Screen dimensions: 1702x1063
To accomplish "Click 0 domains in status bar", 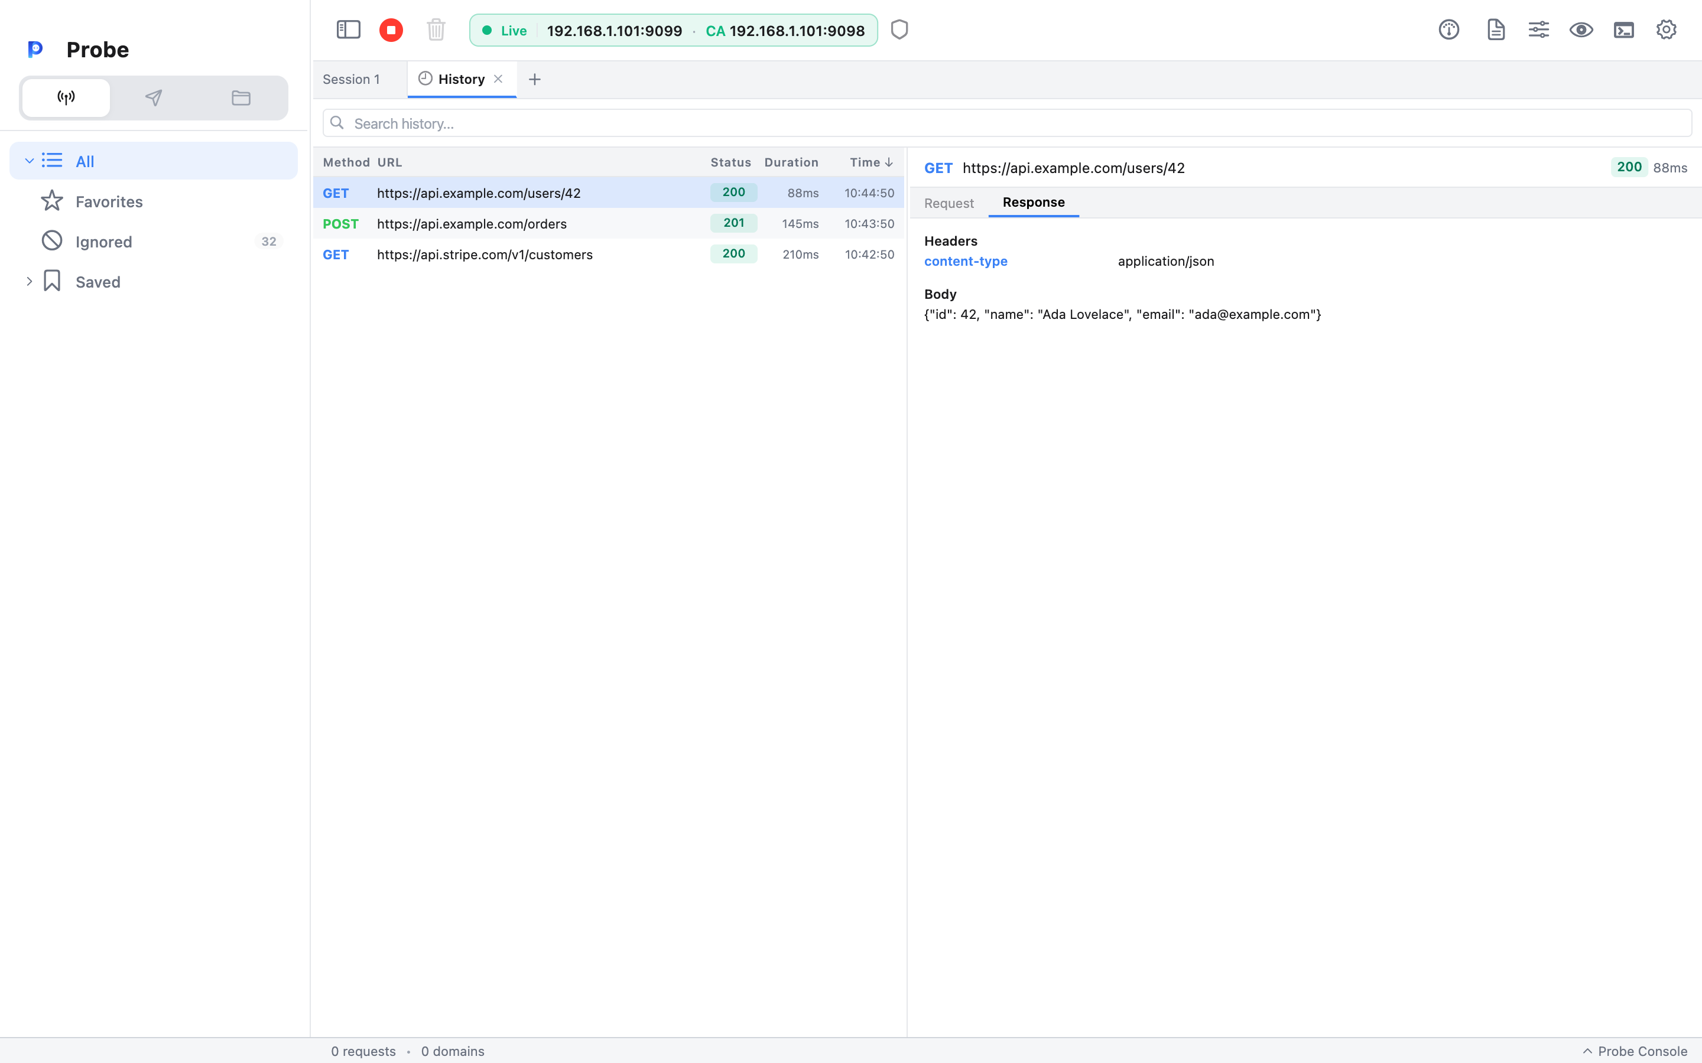I will 452,1051.
